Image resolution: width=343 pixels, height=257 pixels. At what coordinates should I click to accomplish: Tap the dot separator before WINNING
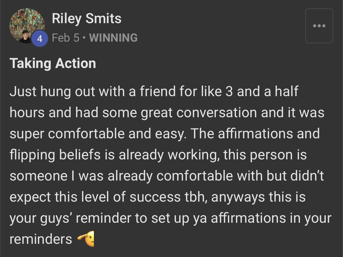(84, 38)
